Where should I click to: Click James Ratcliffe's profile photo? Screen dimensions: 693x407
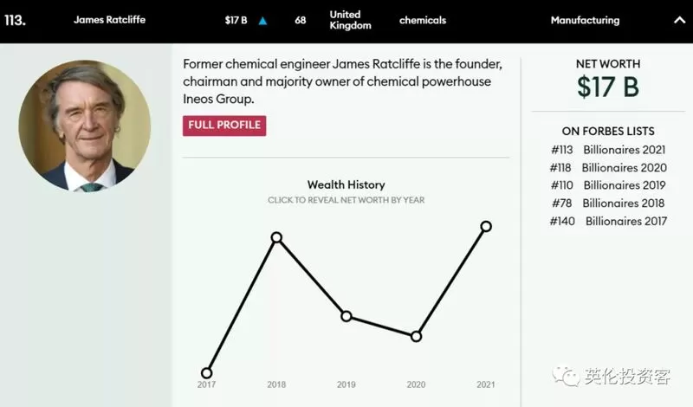(x=84, y=126)
